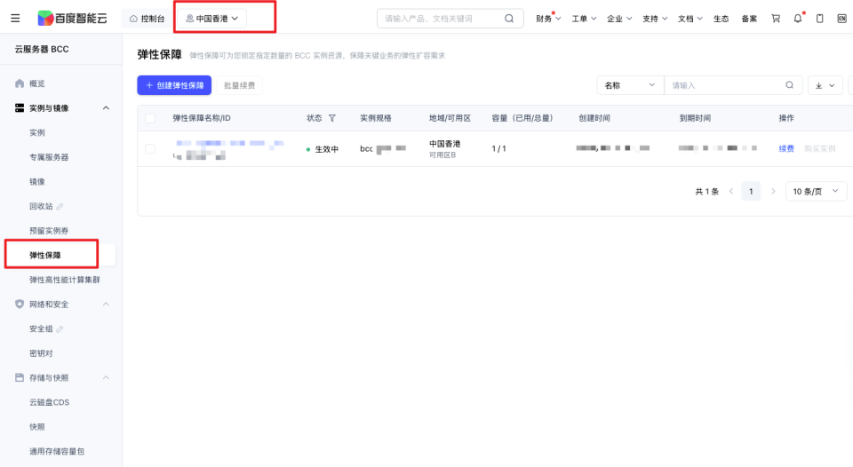The width and height of the screenshot is (853, 467).
Task: Click the link icon beside 安全组
Action: pyautogui.click(x=60, y=328)
